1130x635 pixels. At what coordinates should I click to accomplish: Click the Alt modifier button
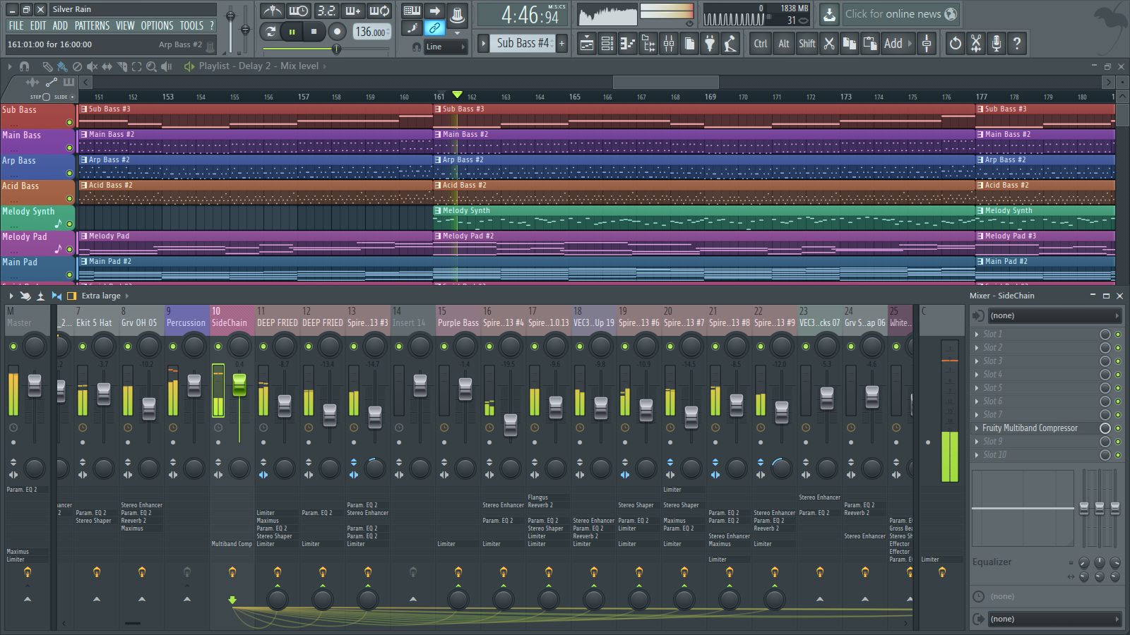point(783,44)
